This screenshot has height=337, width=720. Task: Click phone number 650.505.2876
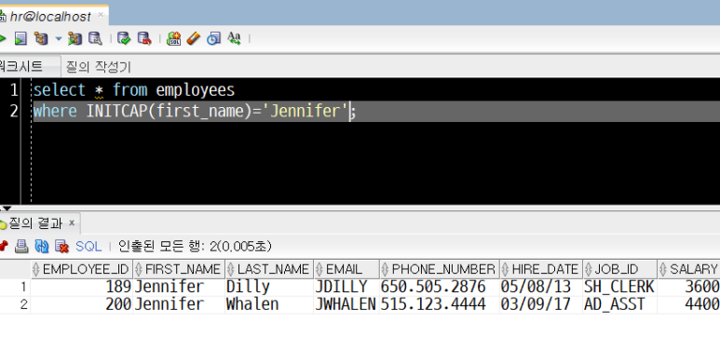[440, 287]
